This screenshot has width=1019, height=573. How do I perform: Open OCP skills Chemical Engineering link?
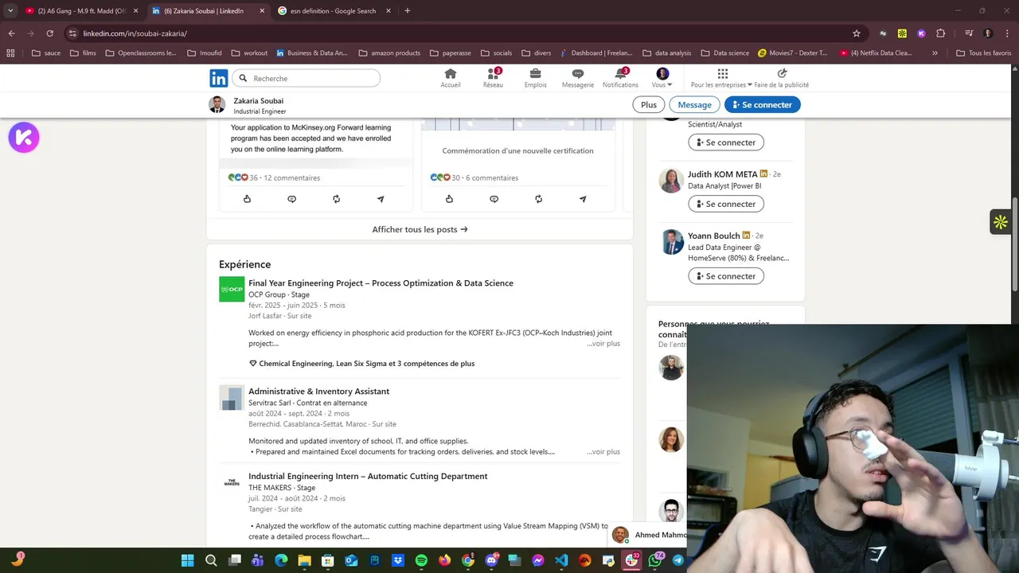click(x=367, y=364)
